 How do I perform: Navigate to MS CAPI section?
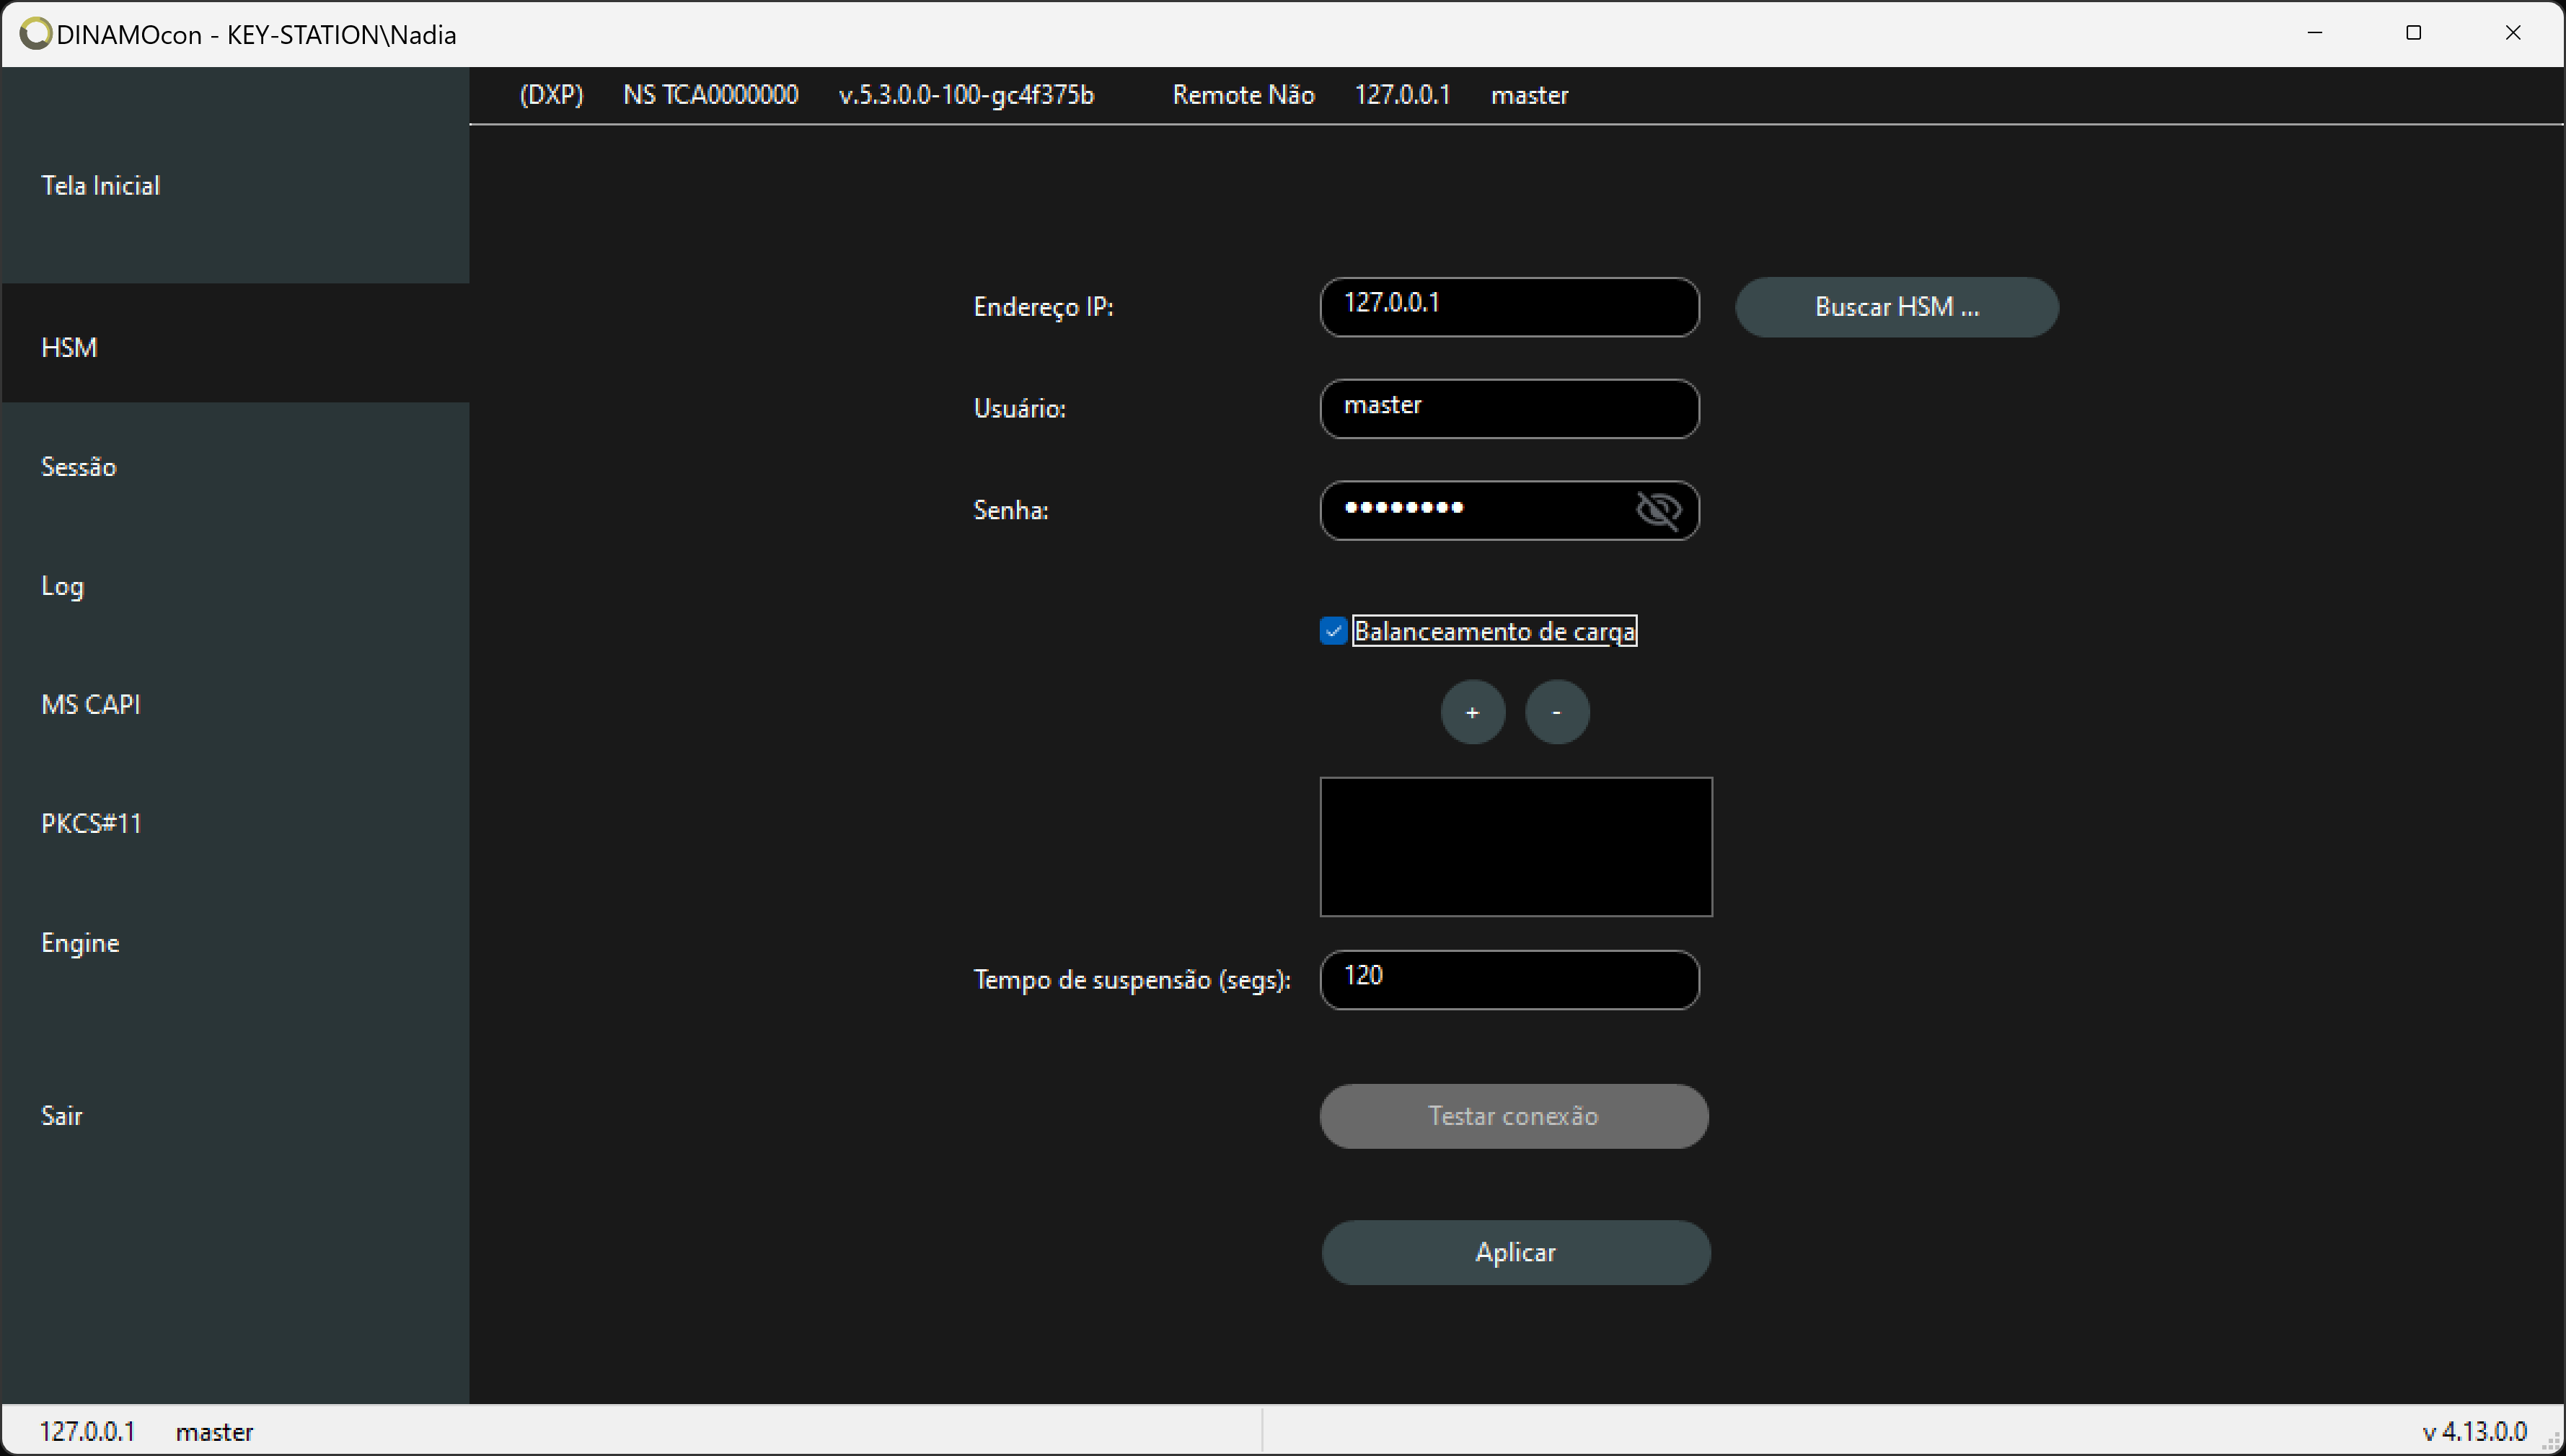point(90,703)
